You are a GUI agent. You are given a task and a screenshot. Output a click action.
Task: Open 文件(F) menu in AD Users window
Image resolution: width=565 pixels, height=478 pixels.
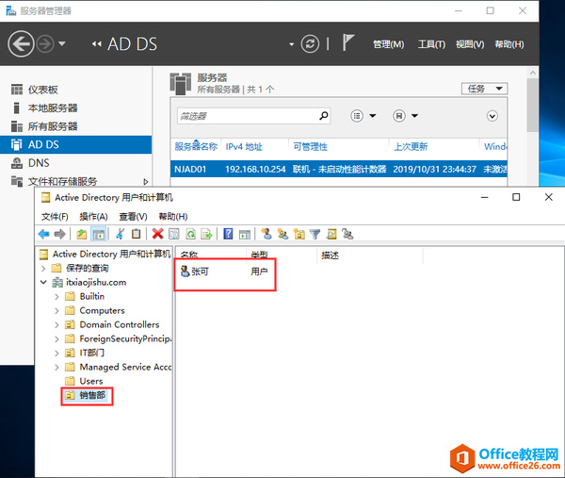click(55, 217)
